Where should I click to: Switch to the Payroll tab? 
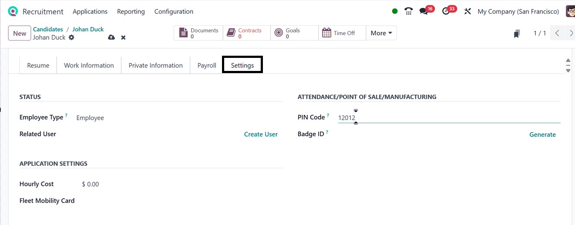pyautogui.click(x=207, y=65)
